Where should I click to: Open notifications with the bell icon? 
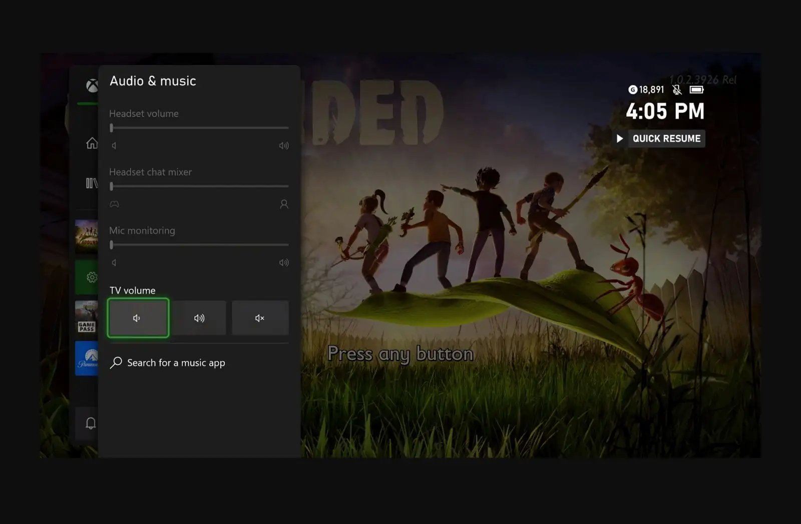pos(90,423)
